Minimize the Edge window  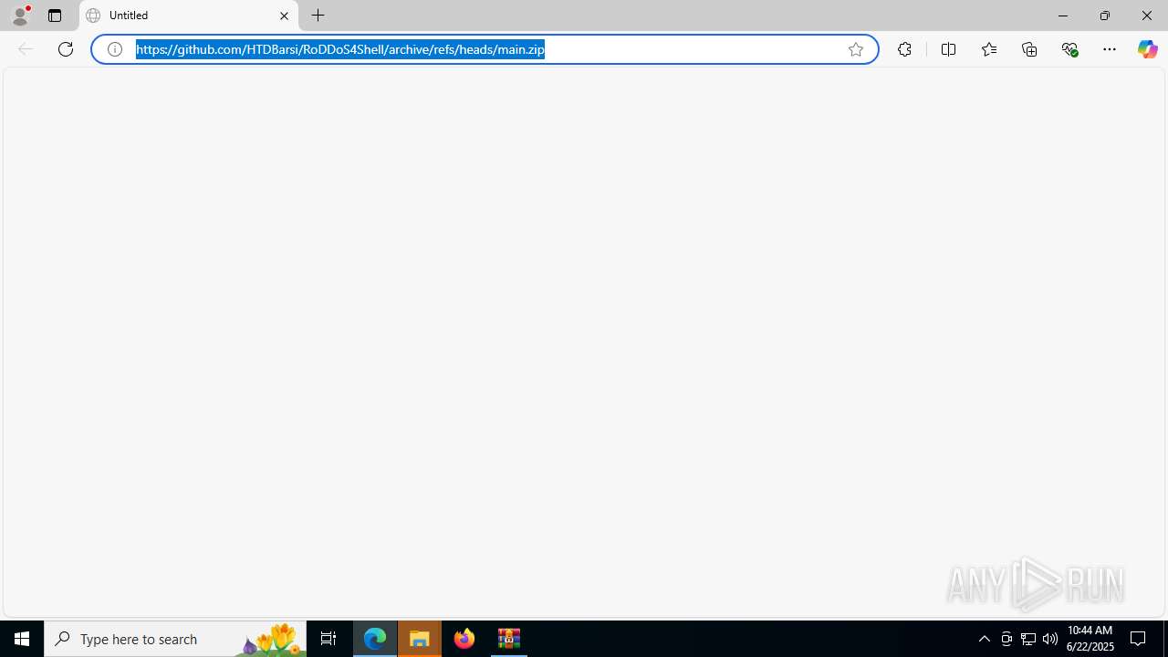pos(1063,16)
